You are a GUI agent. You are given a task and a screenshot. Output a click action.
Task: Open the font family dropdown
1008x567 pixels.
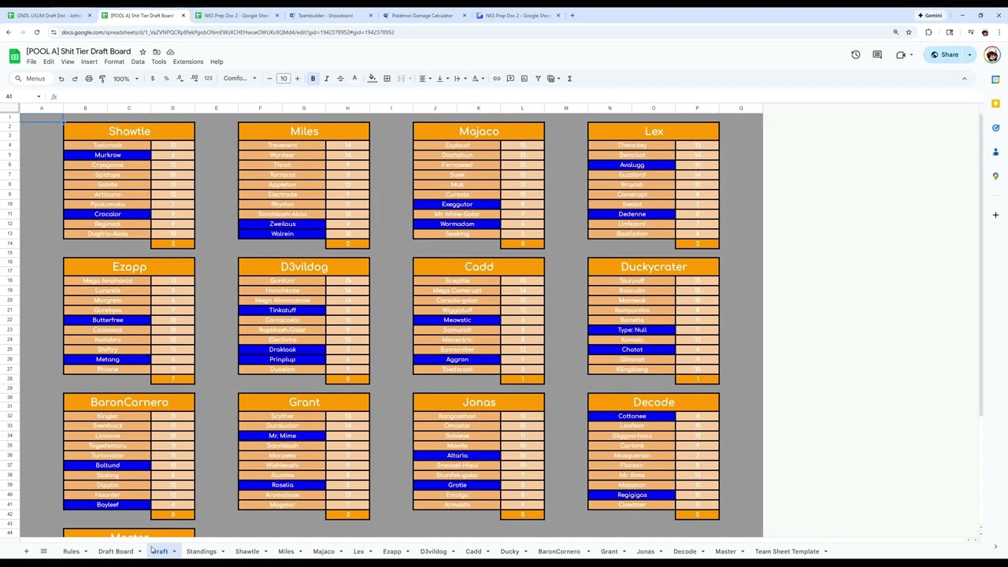pos(240,79)
